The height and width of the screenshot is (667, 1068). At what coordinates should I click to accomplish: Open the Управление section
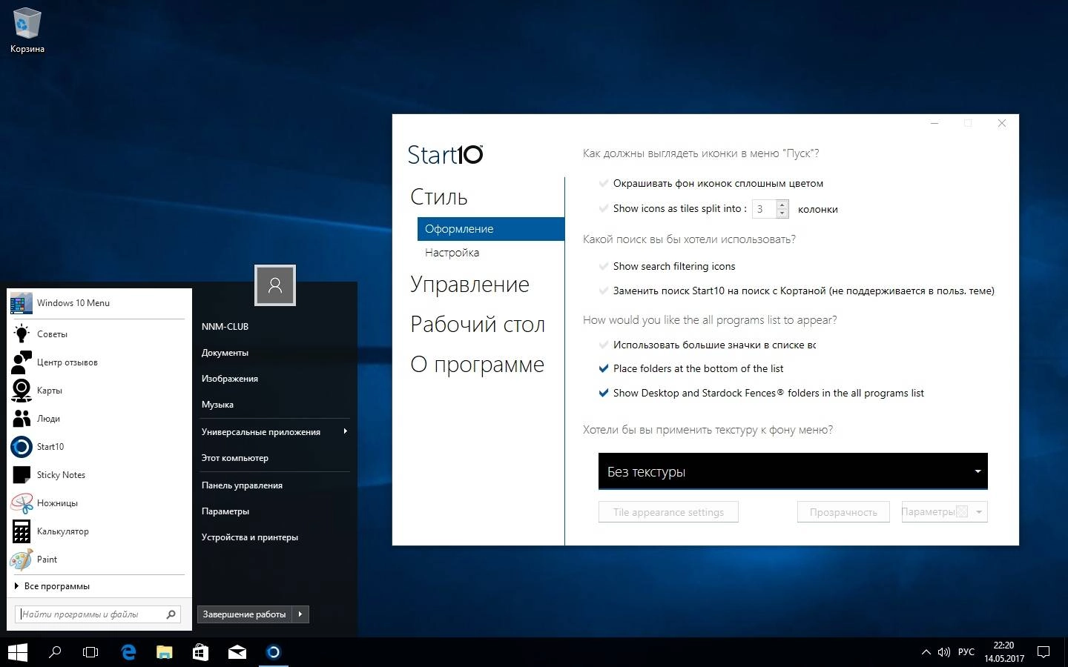[469, 285]
